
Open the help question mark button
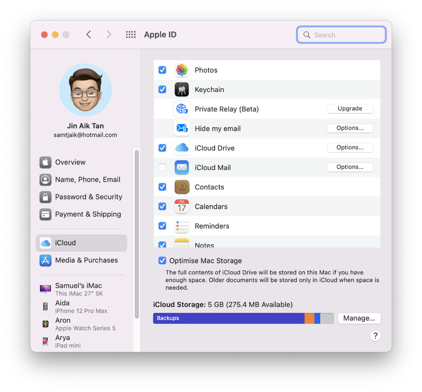pyautogui.click(x=375, y=336)
